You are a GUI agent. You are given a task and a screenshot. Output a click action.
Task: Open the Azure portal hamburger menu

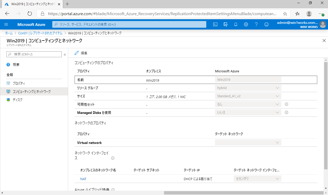pos(6,24)
